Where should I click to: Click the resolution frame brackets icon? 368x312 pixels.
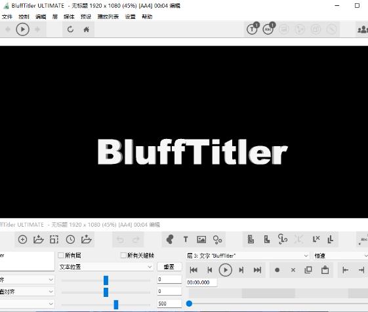tap(54, 239)
